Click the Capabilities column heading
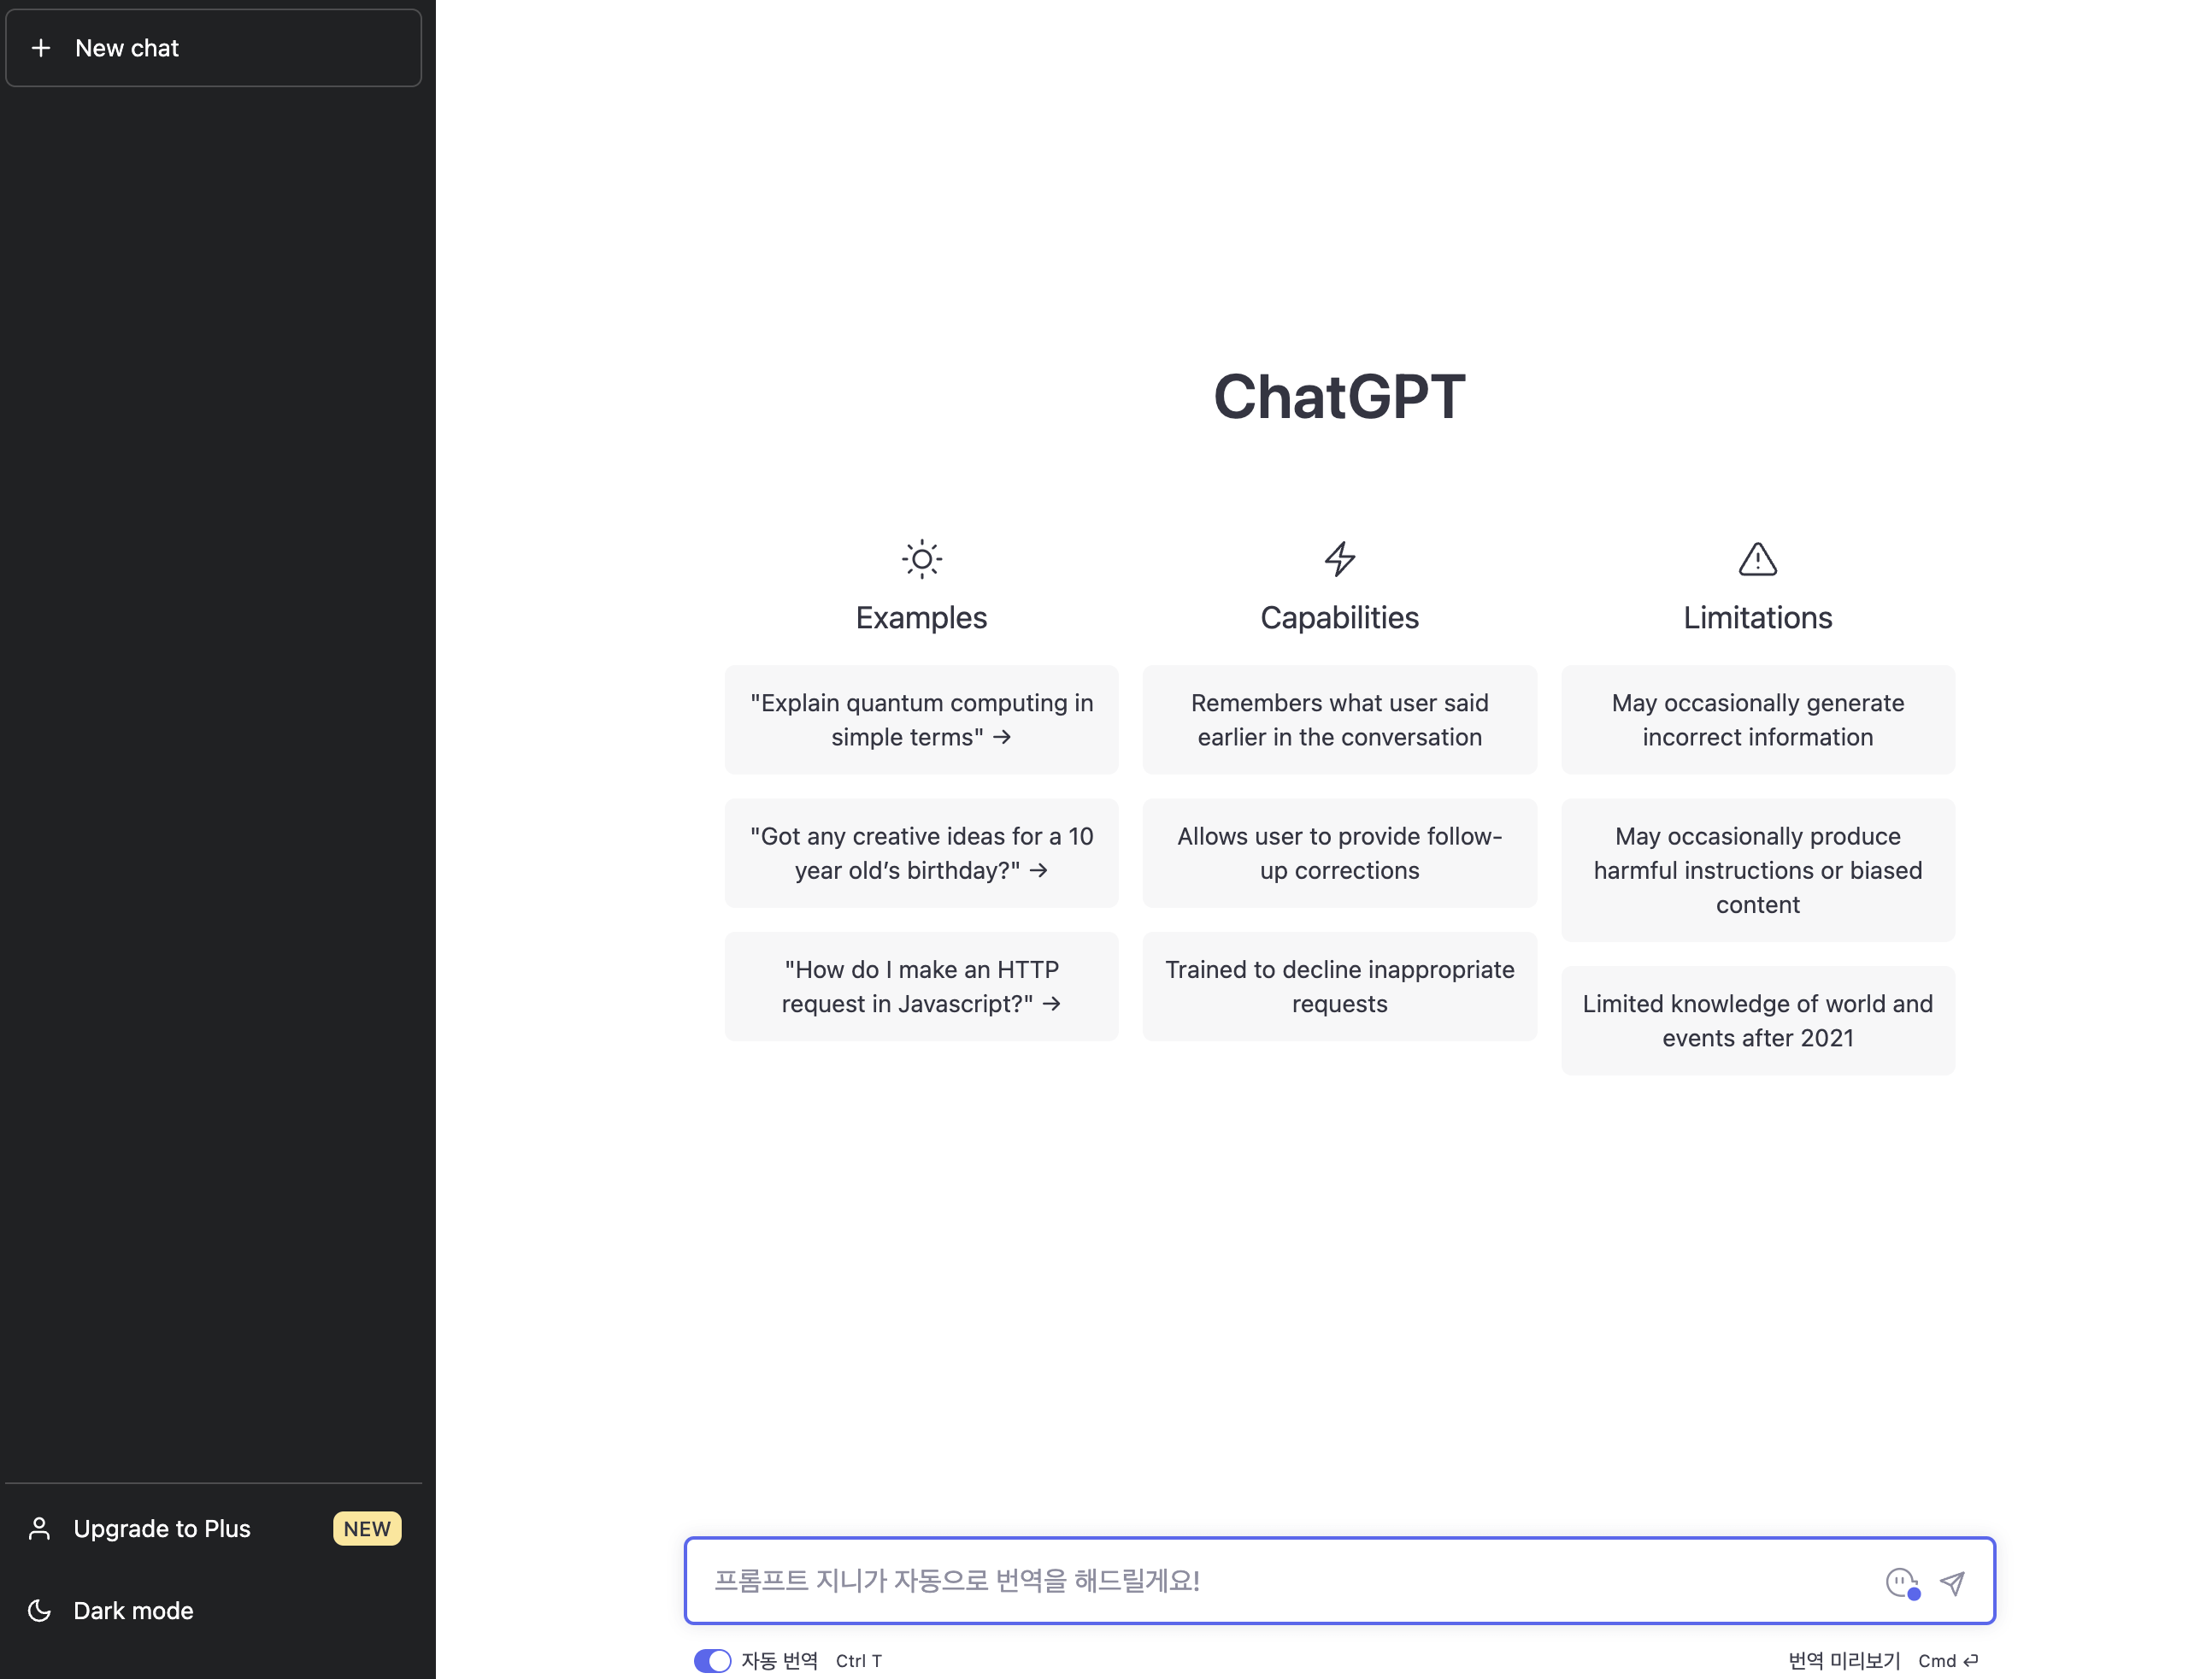The image size is (2212, 1679). [1339, 618]
